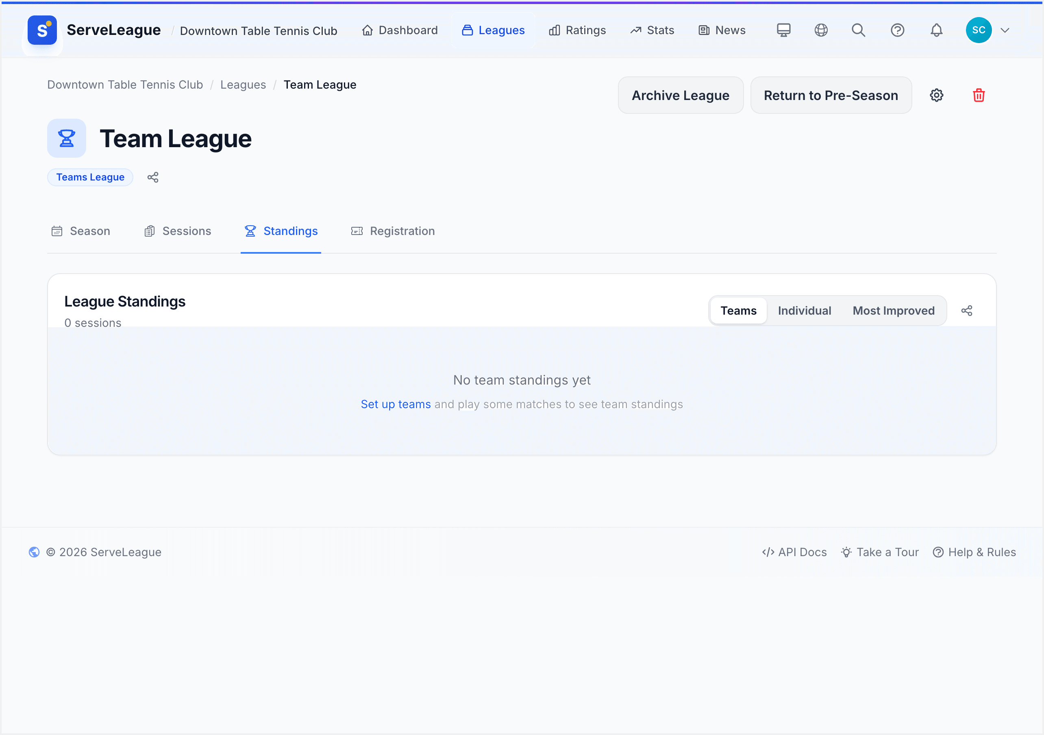
Task: Click the share icon beside Teams League badge
Action: coord(153,177)
